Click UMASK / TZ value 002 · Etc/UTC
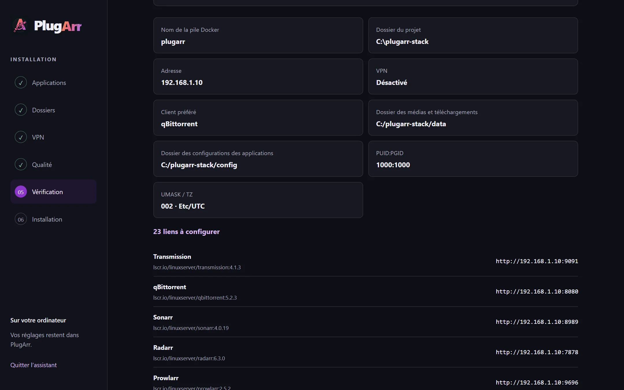 [183, 206]
